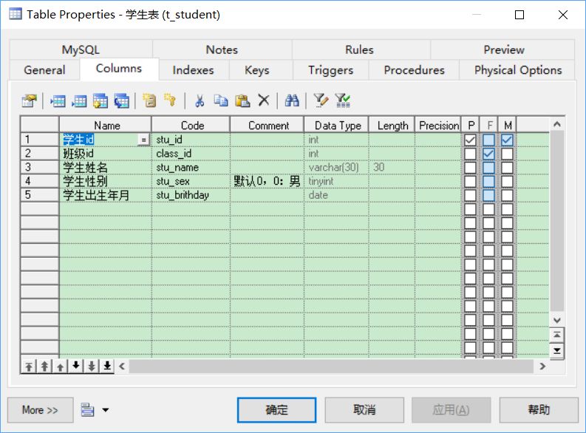Viewport: 586px width, 433px height.
Task: Switch to the Preview tab
Action: coord(504,50)
